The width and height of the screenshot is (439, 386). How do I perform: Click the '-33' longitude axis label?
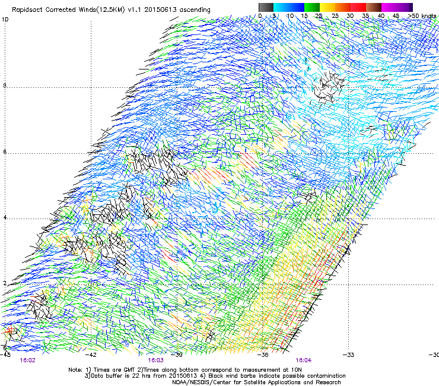[x=349, y=355]
